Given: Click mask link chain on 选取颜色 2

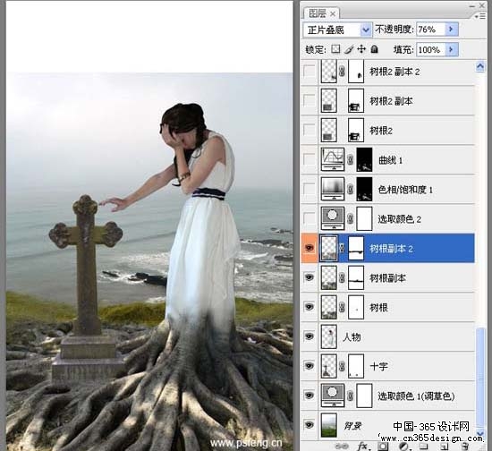Looking at the screenshot, I should [x=350, y=218].
